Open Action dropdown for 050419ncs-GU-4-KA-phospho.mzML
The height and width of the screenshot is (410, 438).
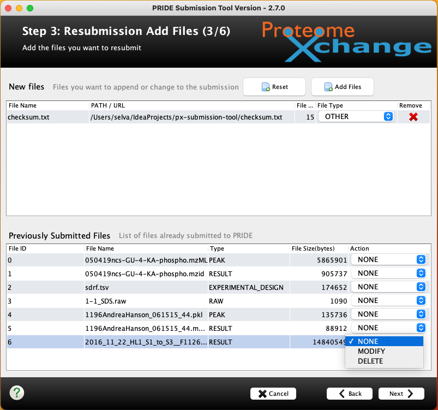[388, 259]
